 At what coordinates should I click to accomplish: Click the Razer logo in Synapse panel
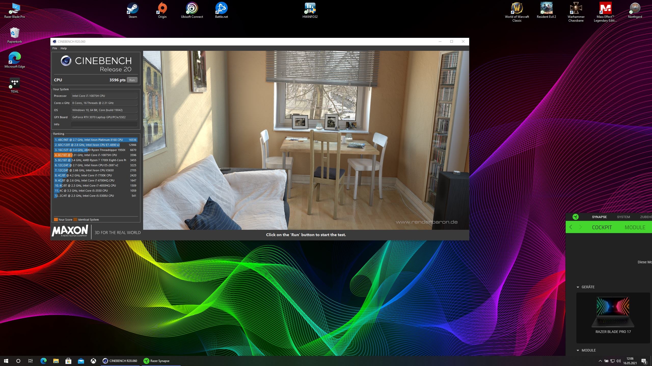pos(575,217)
